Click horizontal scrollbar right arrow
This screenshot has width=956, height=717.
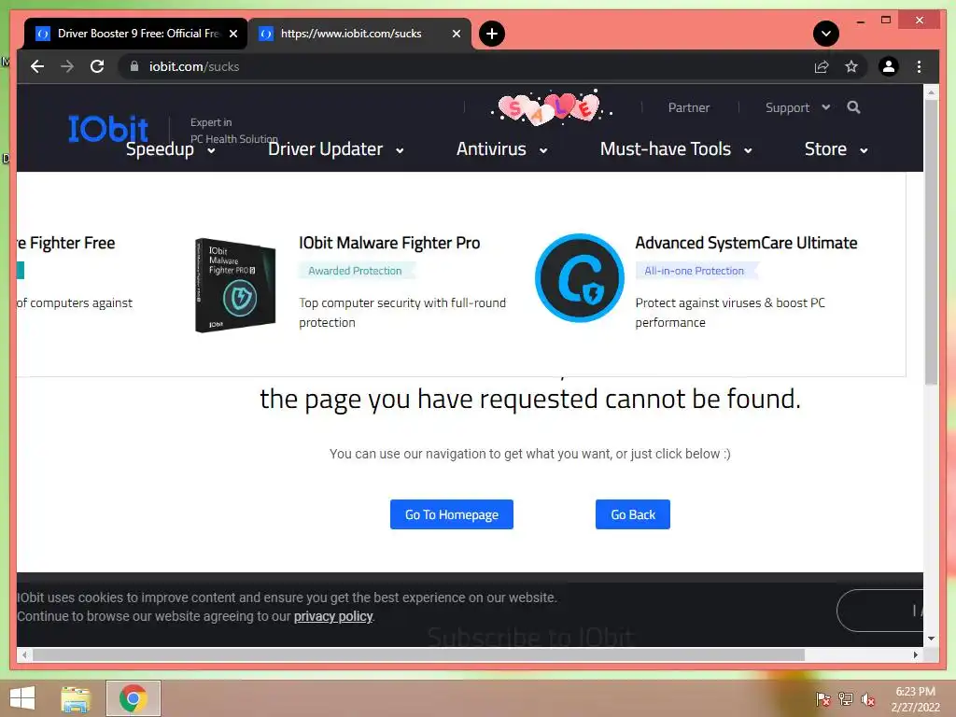(x=916, y=654)
